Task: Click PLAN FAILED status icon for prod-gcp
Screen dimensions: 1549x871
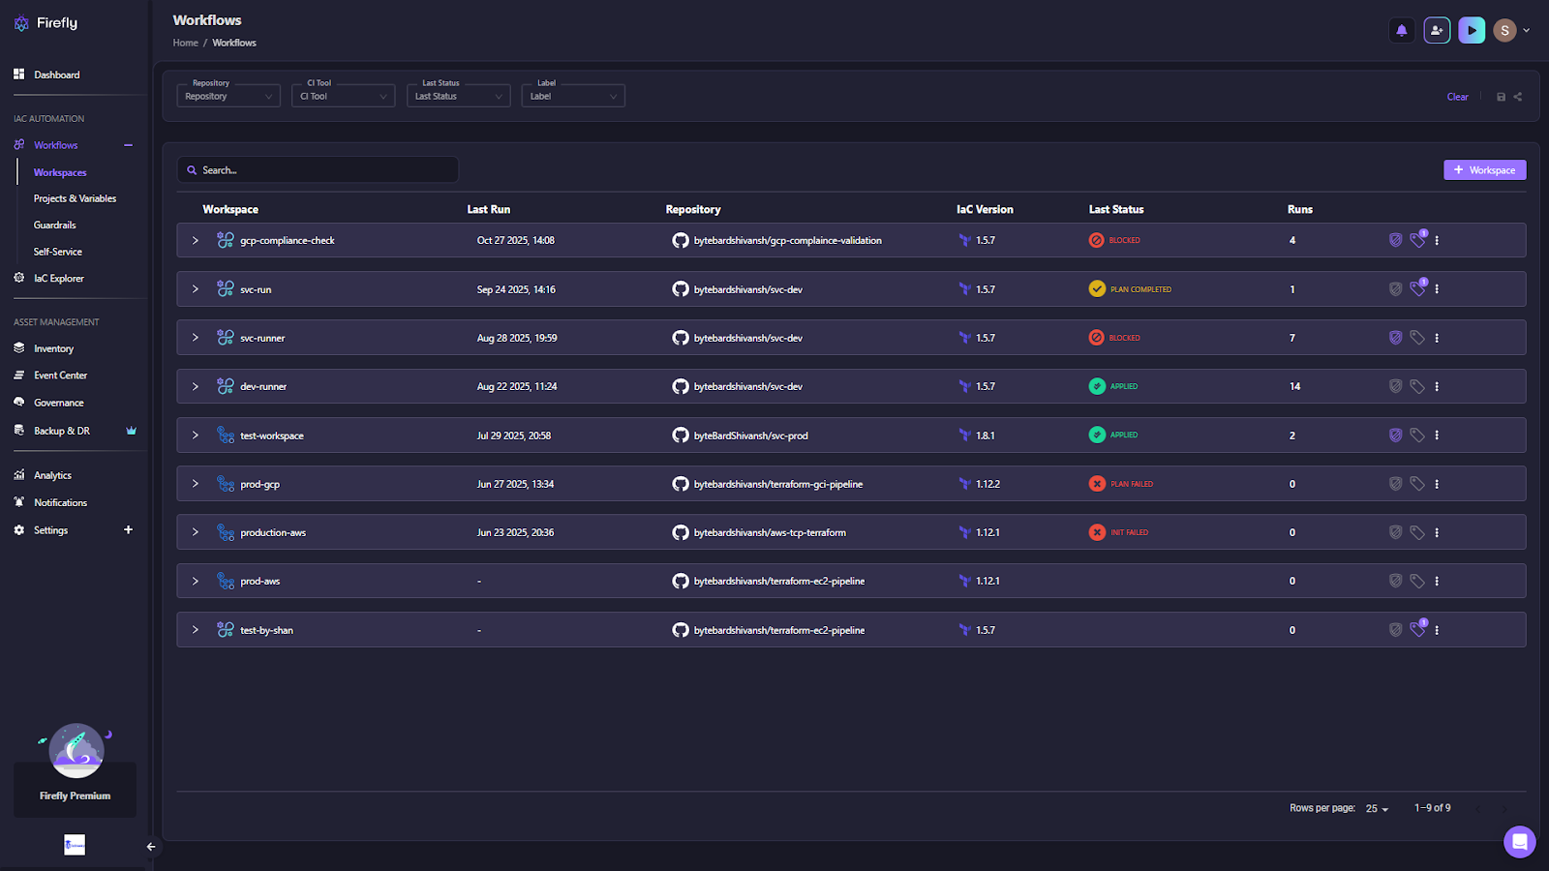Action: coord(1097,484)
